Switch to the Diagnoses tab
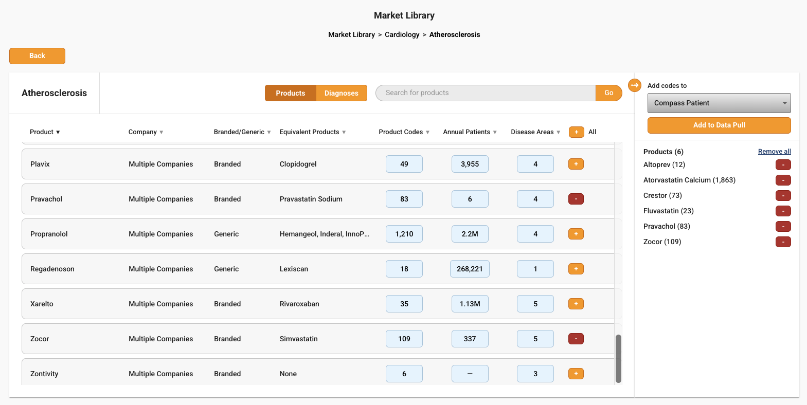 342,93
